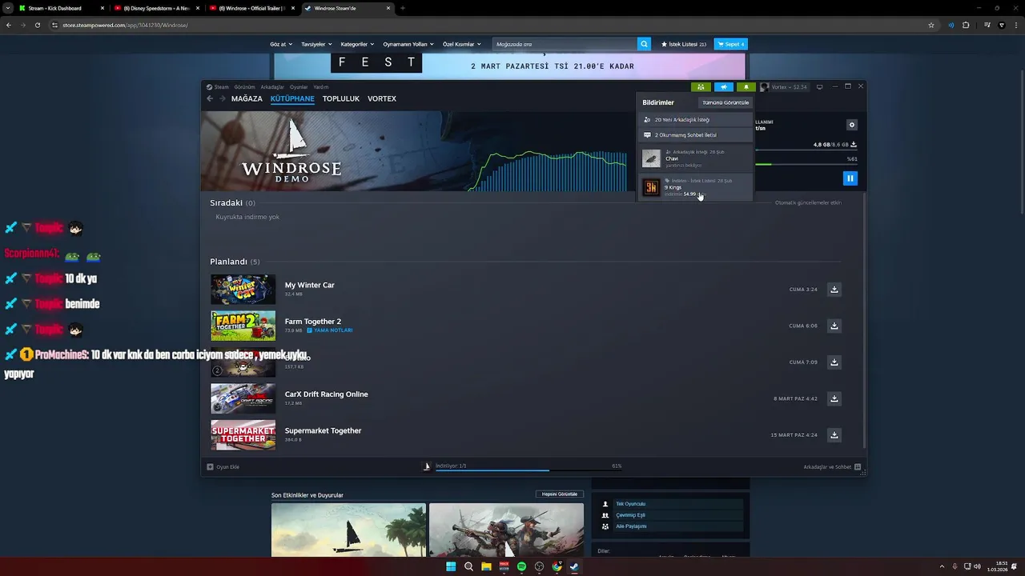Expand Kategoriler store dropdown
Viewport: 1025px width, 576px height.
coord(357,44)
